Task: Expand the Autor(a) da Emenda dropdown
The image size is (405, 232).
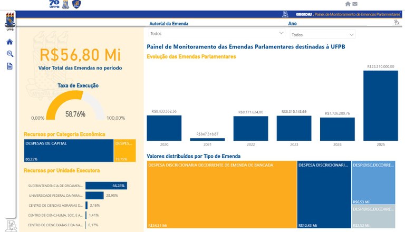Action: pyautogui.click(x=216, y=33)
